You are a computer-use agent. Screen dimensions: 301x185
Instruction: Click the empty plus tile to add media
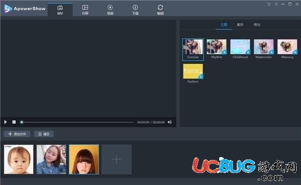tap(116, 159)
